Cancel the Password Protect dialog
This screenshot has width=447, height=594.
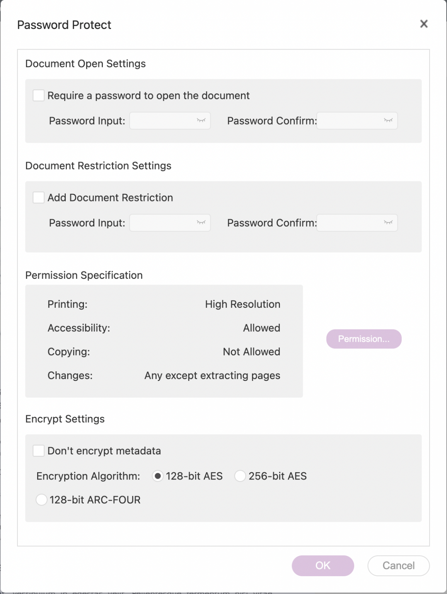pyautogui.click(x=398, y=565)
